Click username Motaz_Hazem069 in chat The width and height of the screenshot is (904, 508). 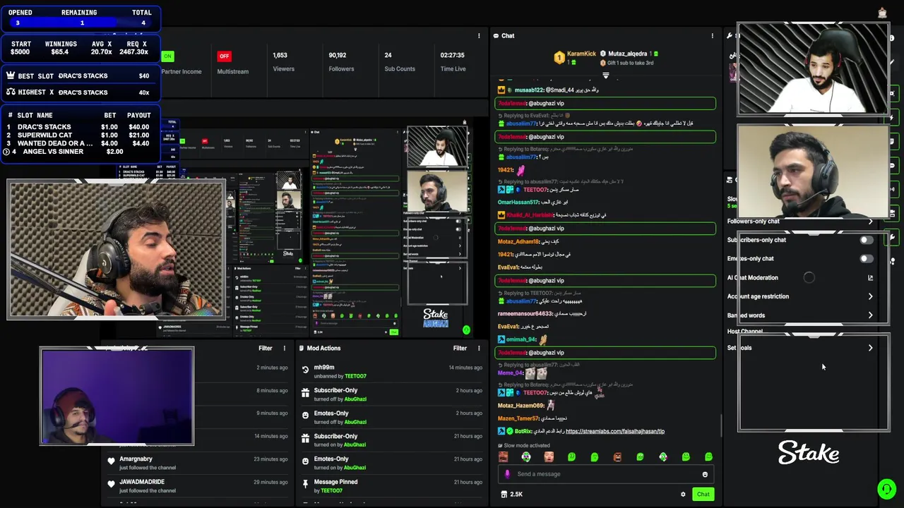(x=521, y=406)
